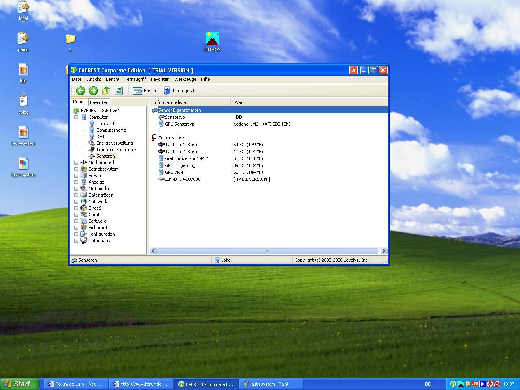The height and width of the screenshot is (390, 520).
Task: Open the Fernzugriff menu
Action: click(x=135, y=79)
